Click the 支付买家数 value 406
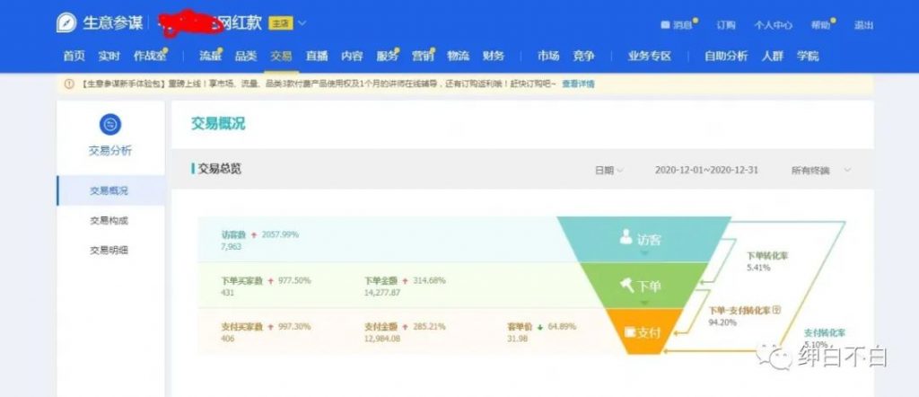Viewport: 919px width, 397px height. [227, 339]
